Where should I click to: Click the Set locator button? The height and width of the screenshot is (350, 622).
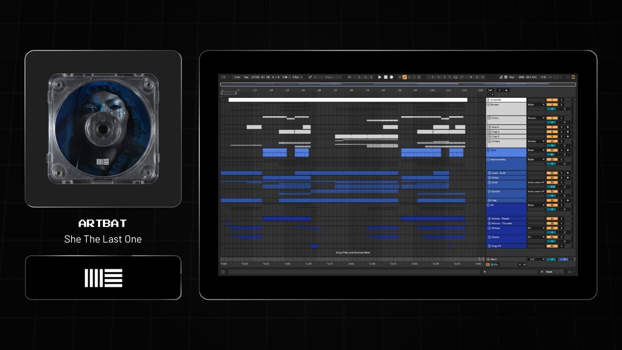pos(490,90)
